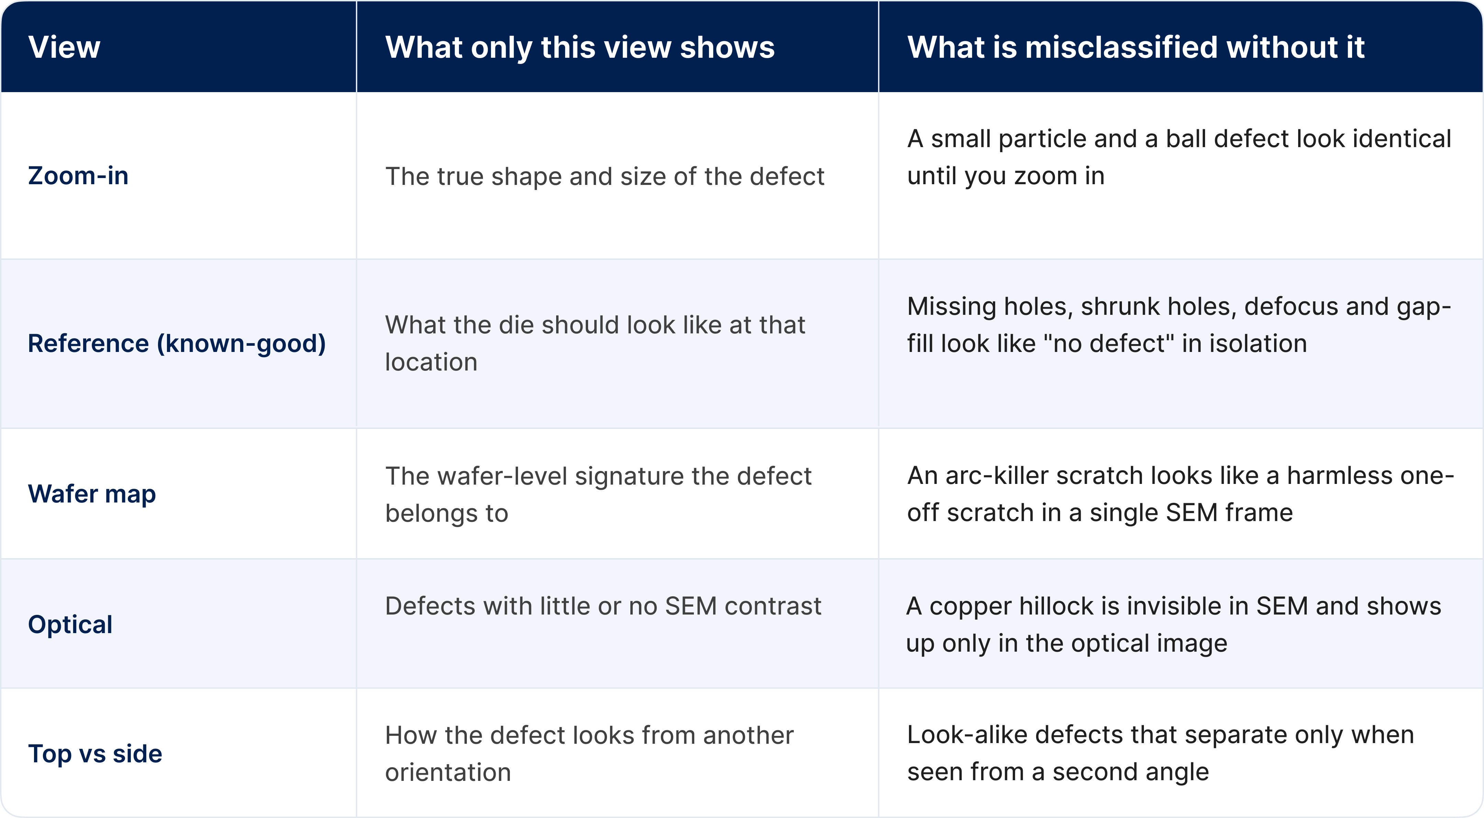Click the 'View' column header
Image resolution: width=1484 pixels, height=818 pixels.
(64, 47)
